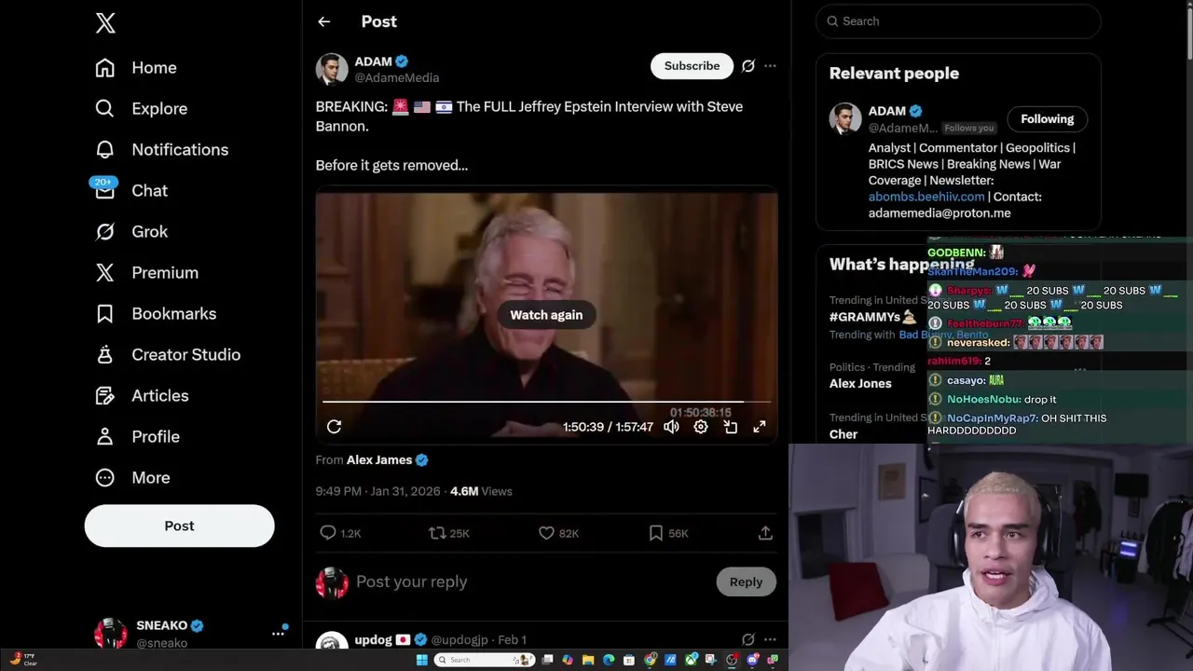Open the post's three-dot options menu
Screen dimensions: 1193x671
(x=770, y=65)
